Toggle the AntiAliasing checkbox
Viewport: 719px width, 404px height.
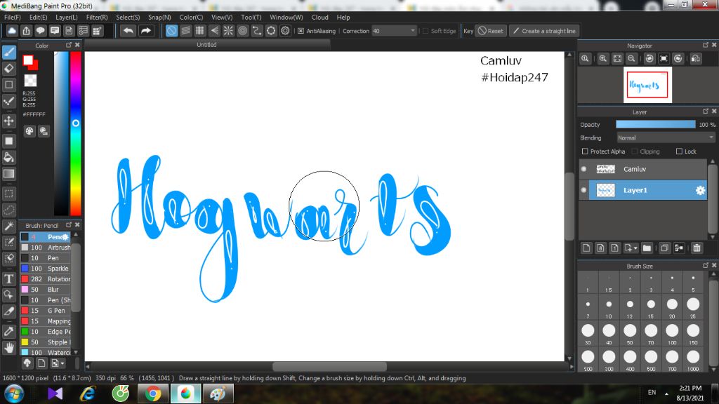[301, 31]
